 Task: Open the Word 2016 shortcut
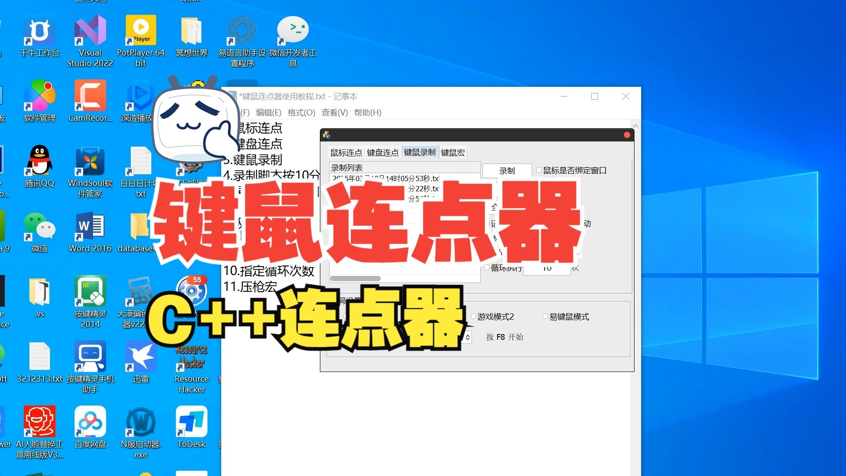click(90, 232)
